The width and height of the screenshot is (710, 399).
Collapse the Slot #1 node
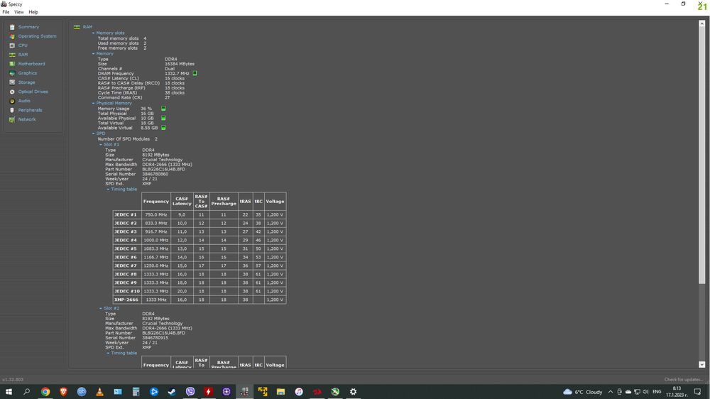tap(101, 144)
